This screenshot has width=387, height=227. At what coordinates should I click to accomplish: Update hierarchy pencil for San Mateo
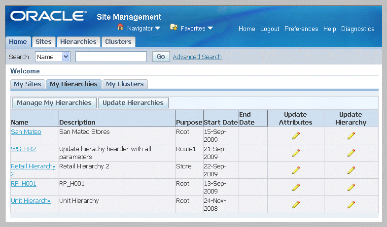[x=351, y=135]
